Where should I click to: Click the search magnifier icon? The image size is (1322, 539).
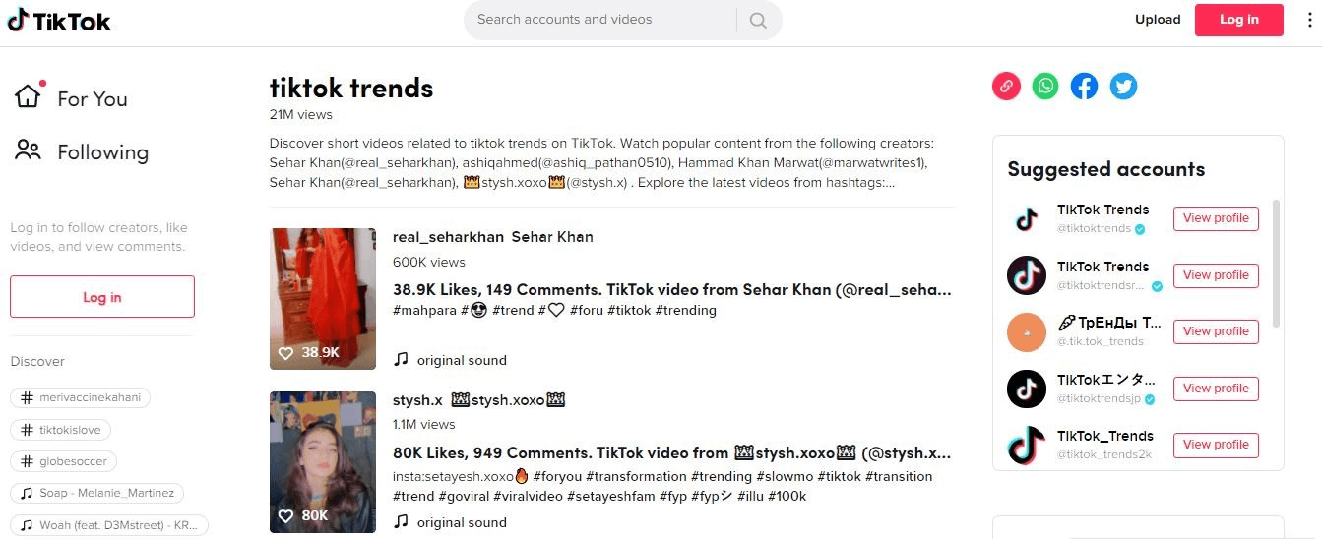click(x=758, y=20)
